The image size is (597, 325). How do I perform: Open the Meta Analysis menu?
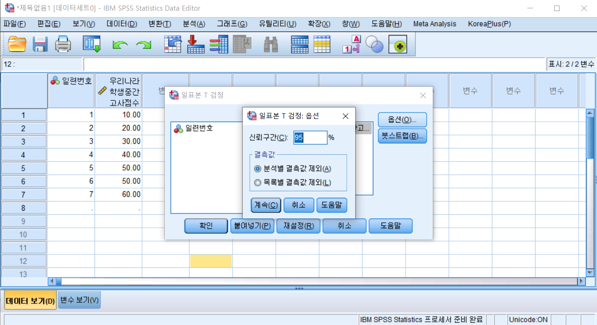pos(435,24)
